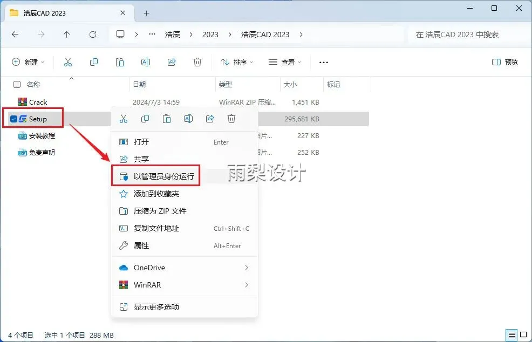
Task: Uncheck the Setup file checkbox
Action: (13, 119)
